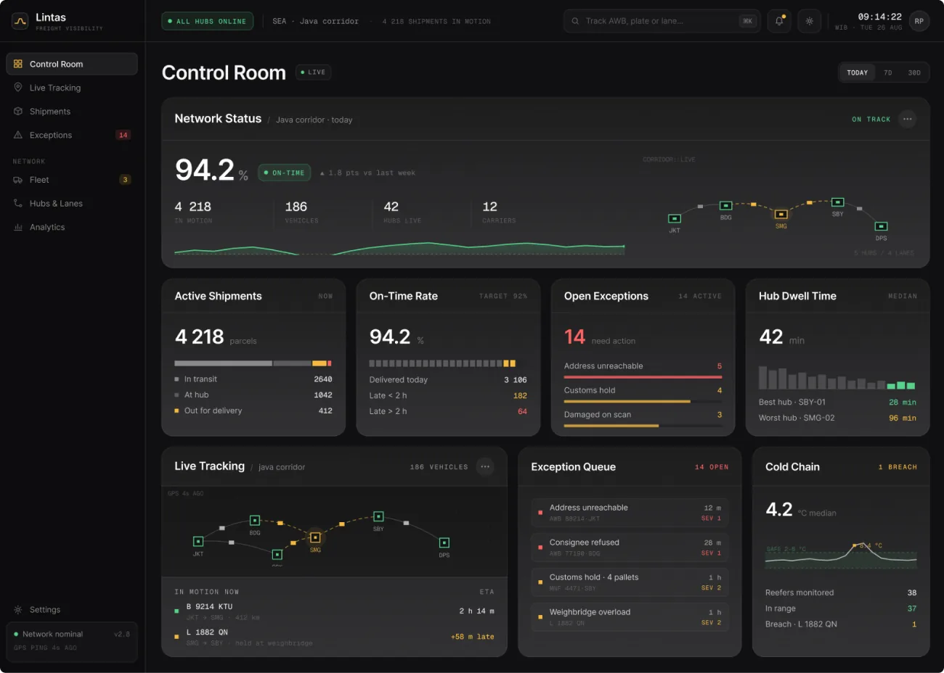Image resolution: width=944 pixels, height=673 pixels.
Task: Click Breach L 1882 QN row
Action: [841, 624]
